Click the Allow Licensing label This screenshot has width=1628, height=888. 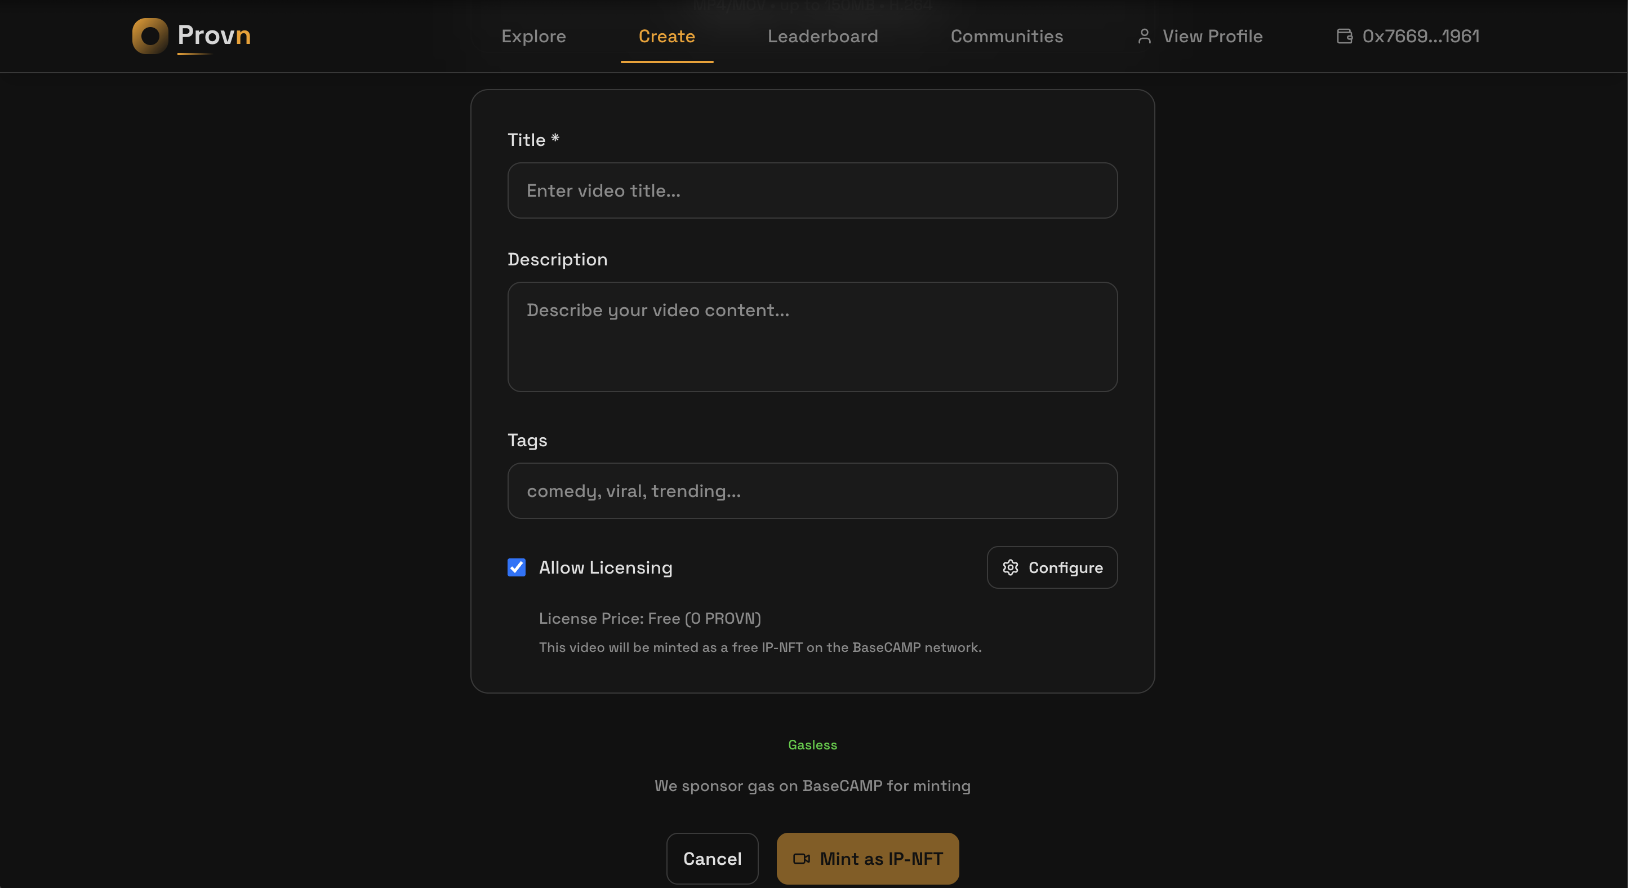(x=605, y=567)
